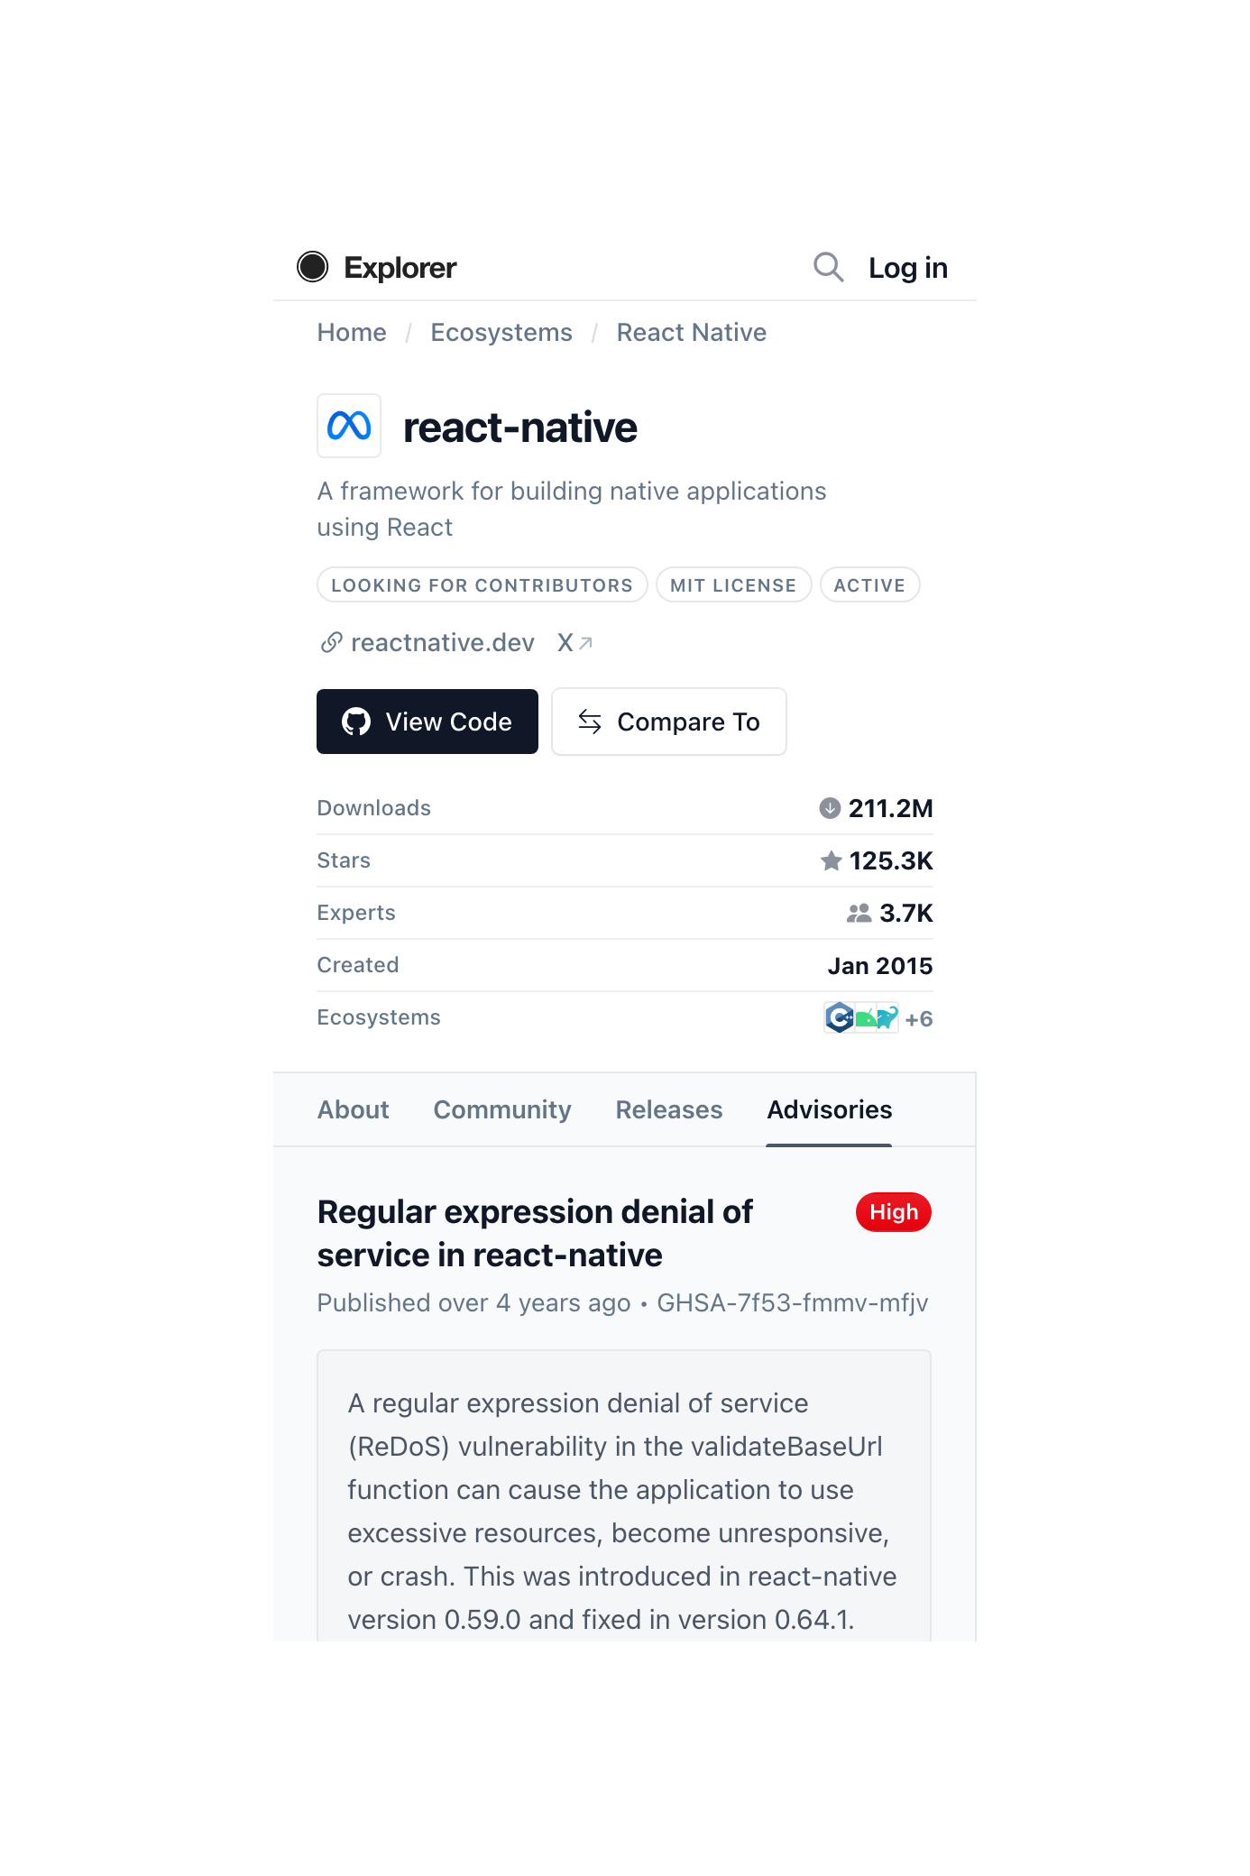Open the Community tab
This screenshot has height=1876, width=1250.
501,1109
